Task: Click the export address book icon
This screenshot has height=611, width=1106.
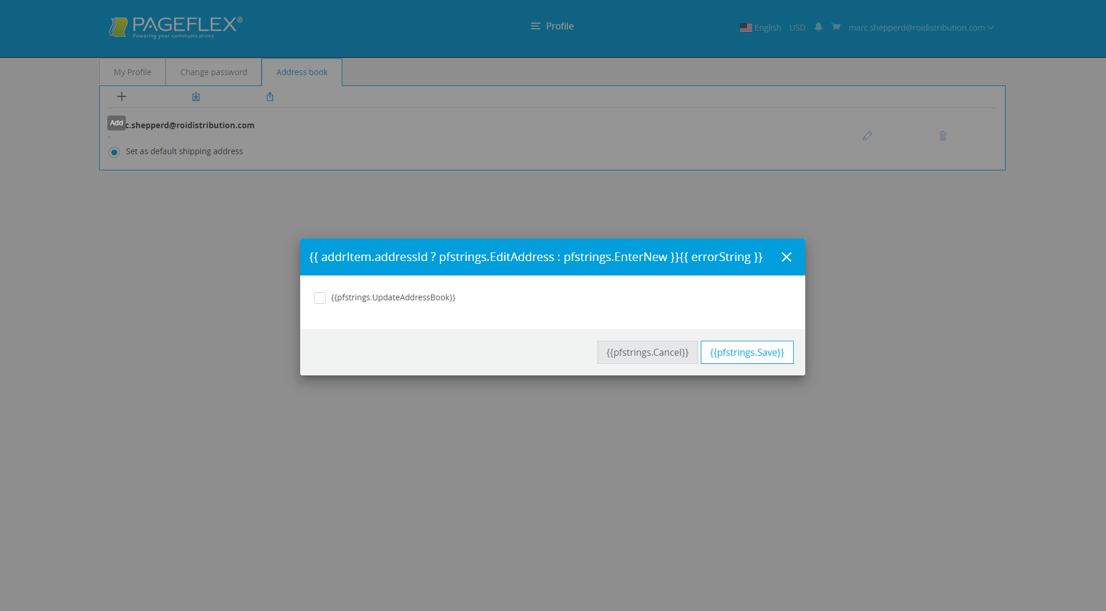Action: 270,96
